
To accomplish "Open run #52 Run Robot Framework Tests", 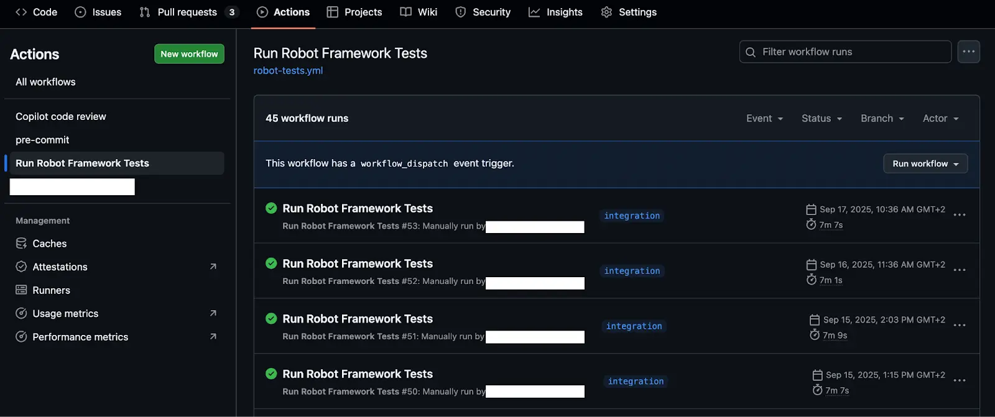I will (358, 264).
